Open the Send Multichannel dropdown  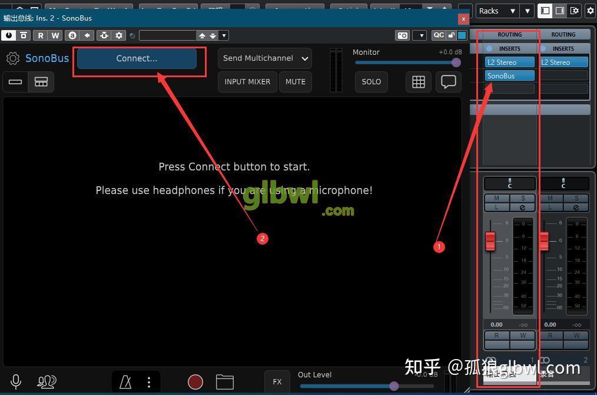click(x=264, y=58)
